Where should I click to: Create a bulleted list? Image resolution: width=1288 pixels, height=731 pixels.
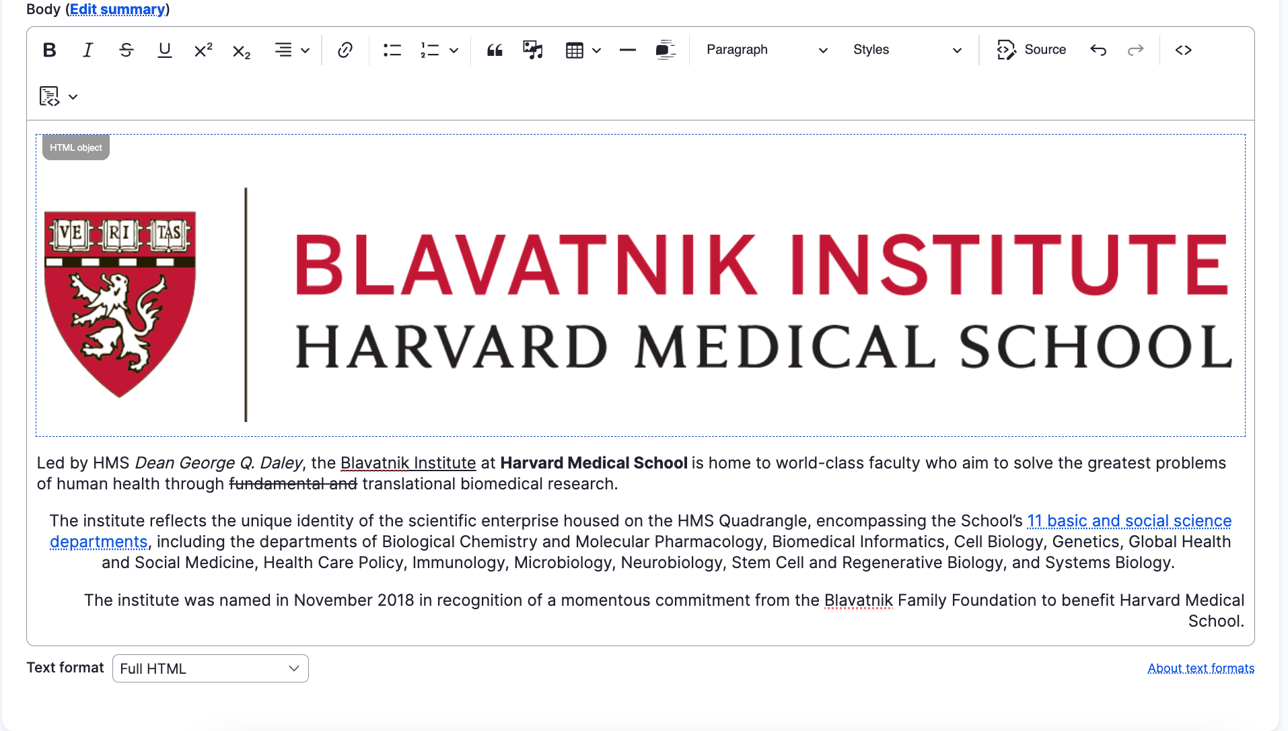(x=392, y=50)
